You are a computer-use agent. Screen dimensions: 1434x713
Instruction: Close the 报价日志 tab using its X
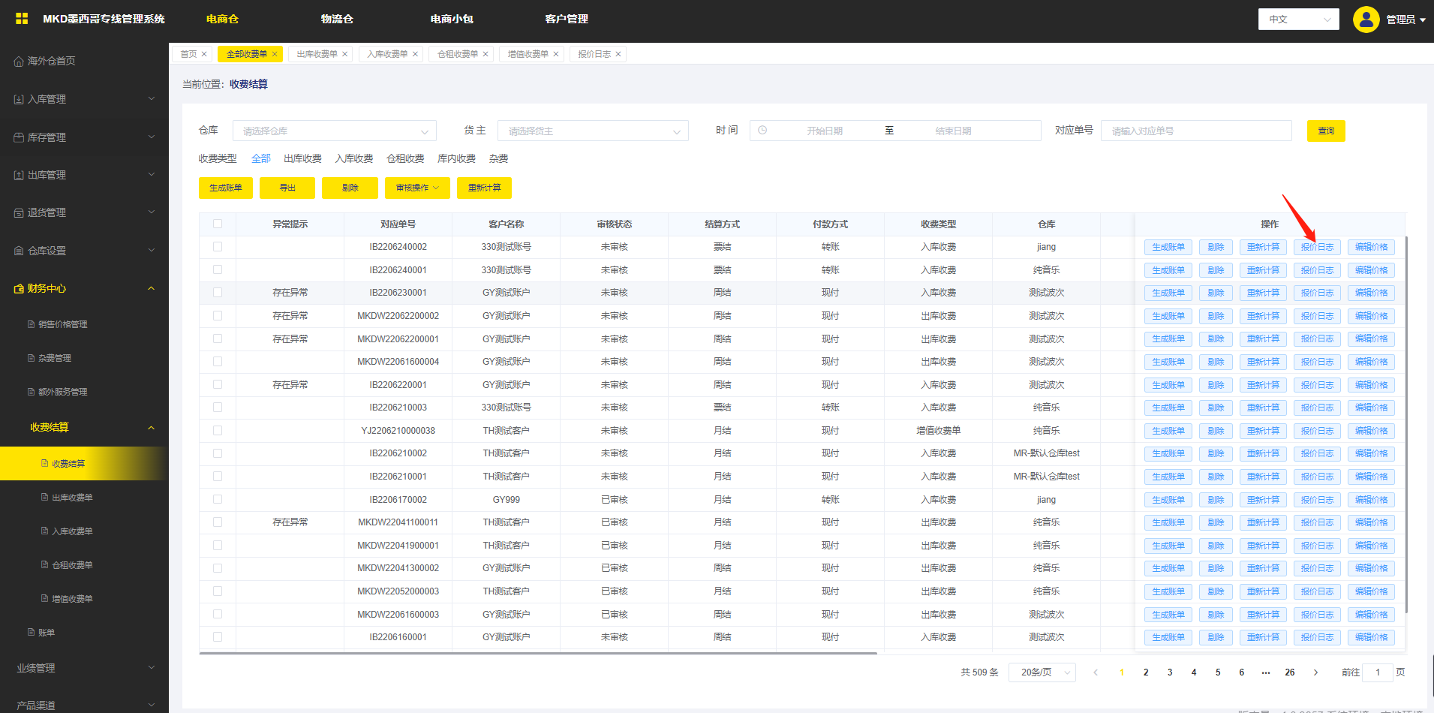point(618,54)
